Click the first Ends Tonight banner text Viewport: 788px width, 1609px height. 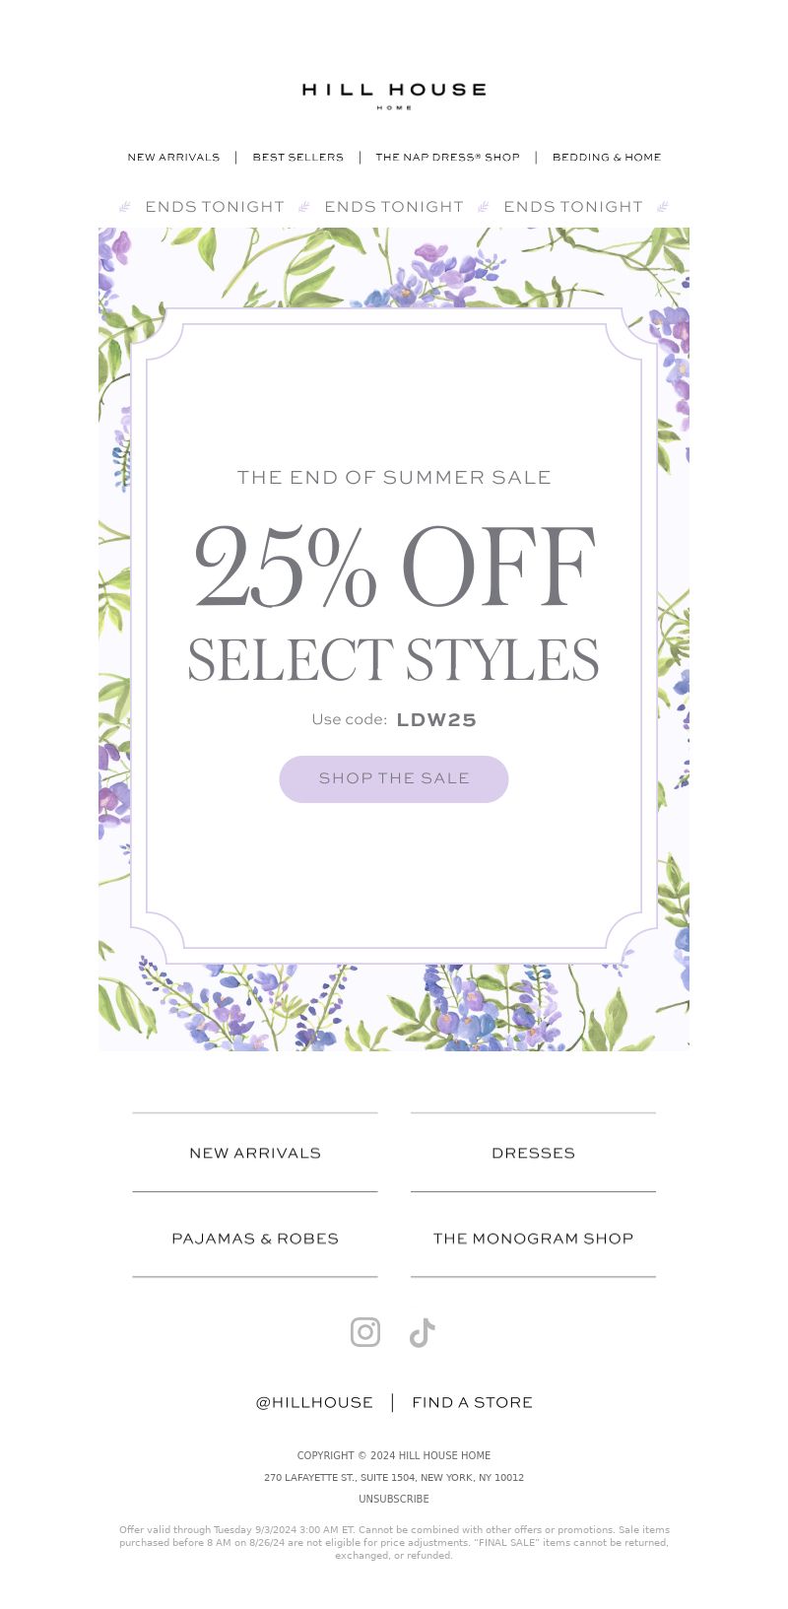[x=215, y=207]
